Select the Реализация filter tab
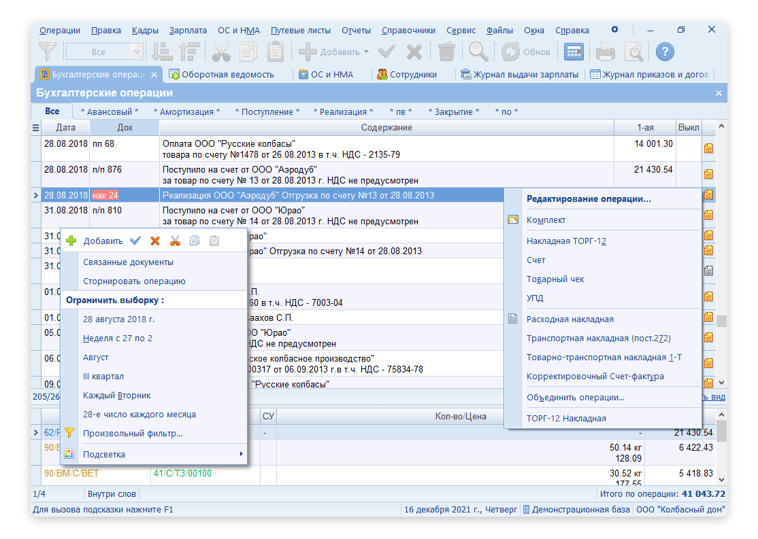758x539 pixels. point(343,111)
